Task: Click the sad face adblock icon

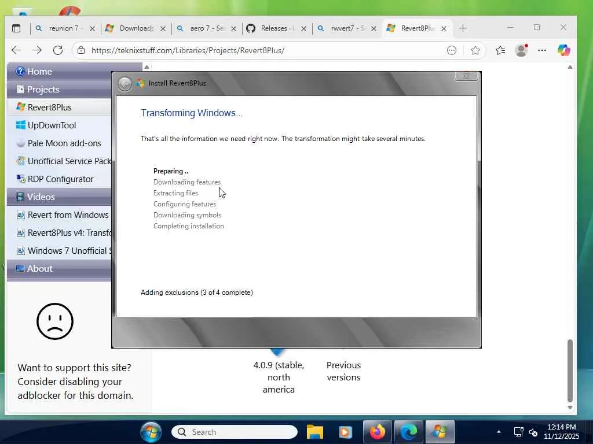Action: coord(55,321)
